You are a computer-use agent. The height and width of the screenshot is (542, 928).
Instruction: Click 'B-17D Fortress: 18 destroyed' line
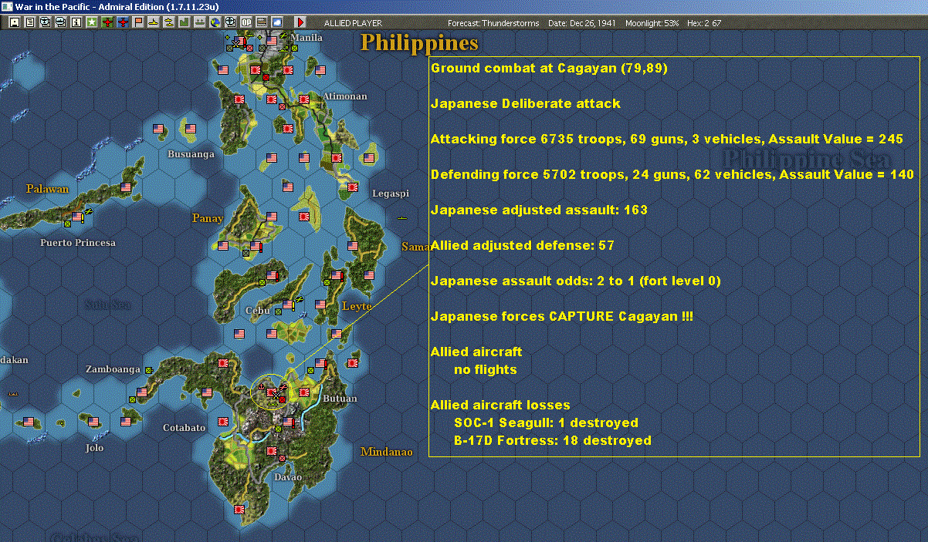coord(553,440)
